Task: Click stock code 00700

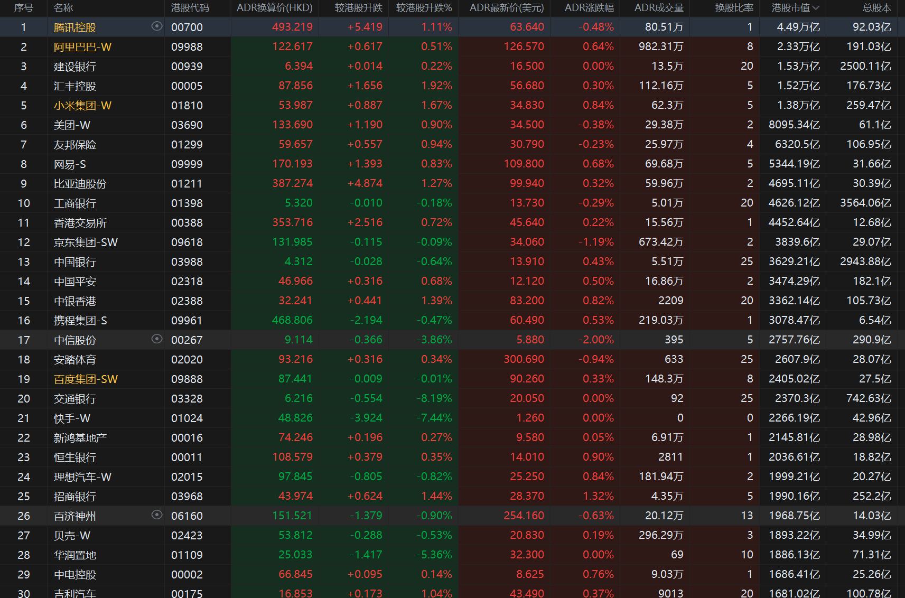Action: (x=187, y=27)
